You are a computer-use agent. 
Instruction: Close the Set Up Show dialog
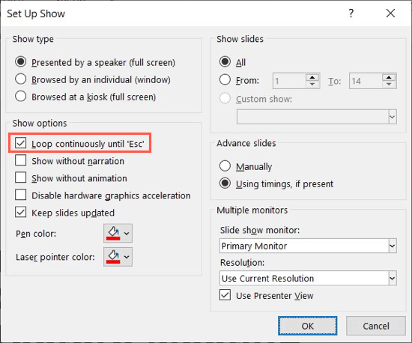(x=390, y=13)
